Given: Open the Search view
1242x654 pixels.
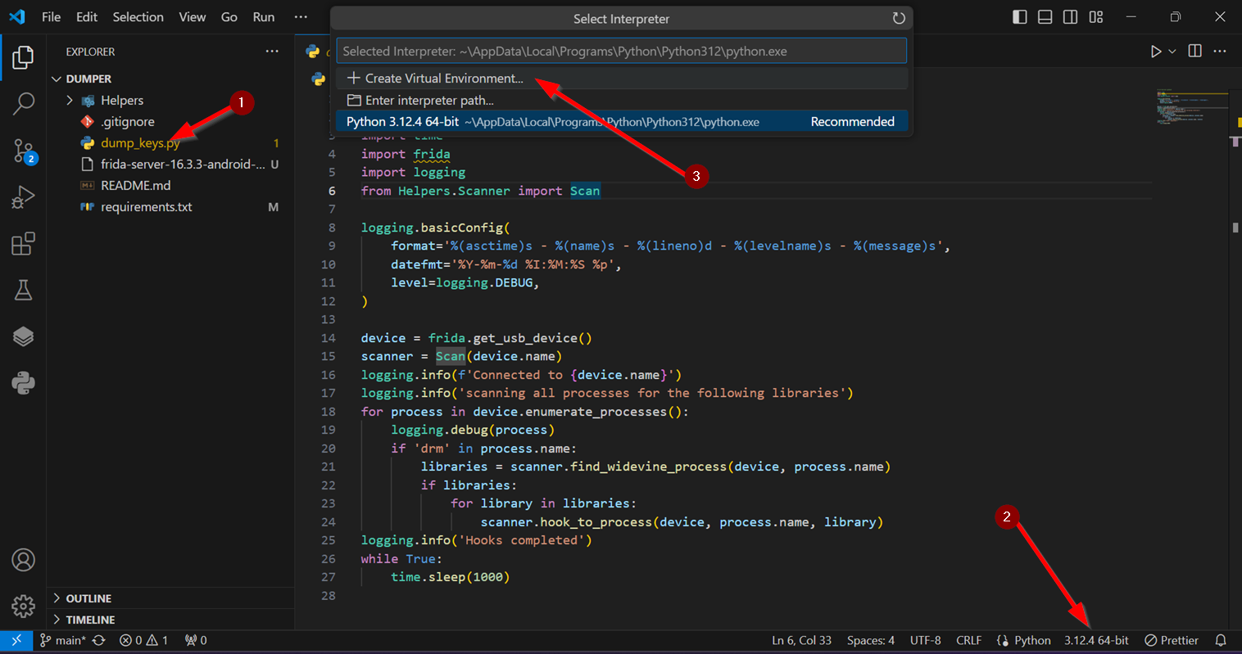Looking at the screenshot, I should click(24, 104).
